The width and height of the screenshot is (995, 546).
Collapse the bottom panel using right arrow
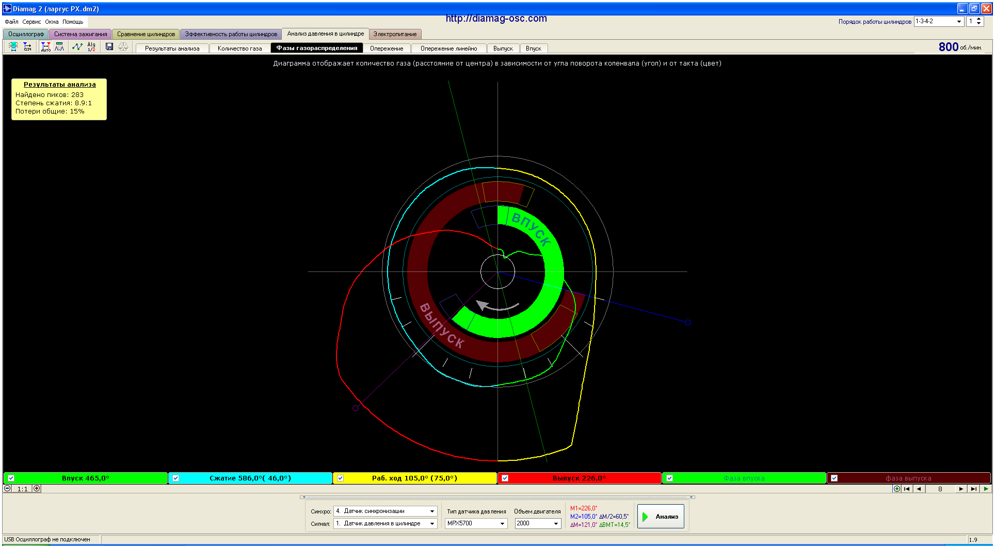tap(691, 497)
